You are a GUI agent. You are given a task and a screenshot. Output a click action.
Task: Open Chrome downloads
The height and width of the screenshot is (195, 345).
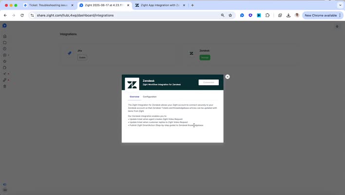coord(288,15)
